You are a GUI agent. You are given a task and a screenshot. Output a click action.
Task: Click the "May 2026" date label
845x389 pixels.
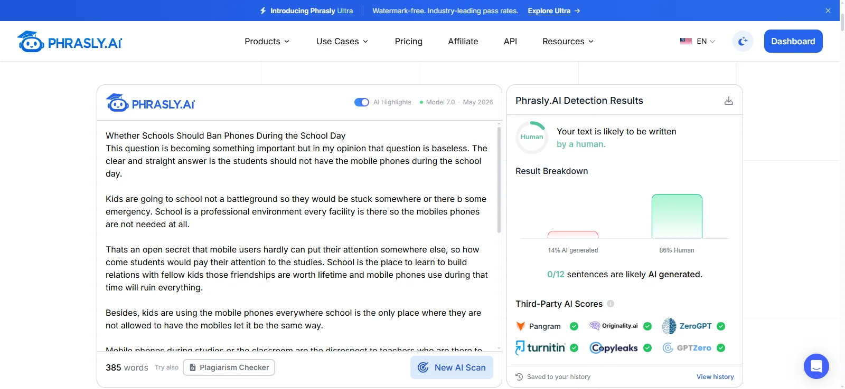pyautogui.click(x=478, y=102)
